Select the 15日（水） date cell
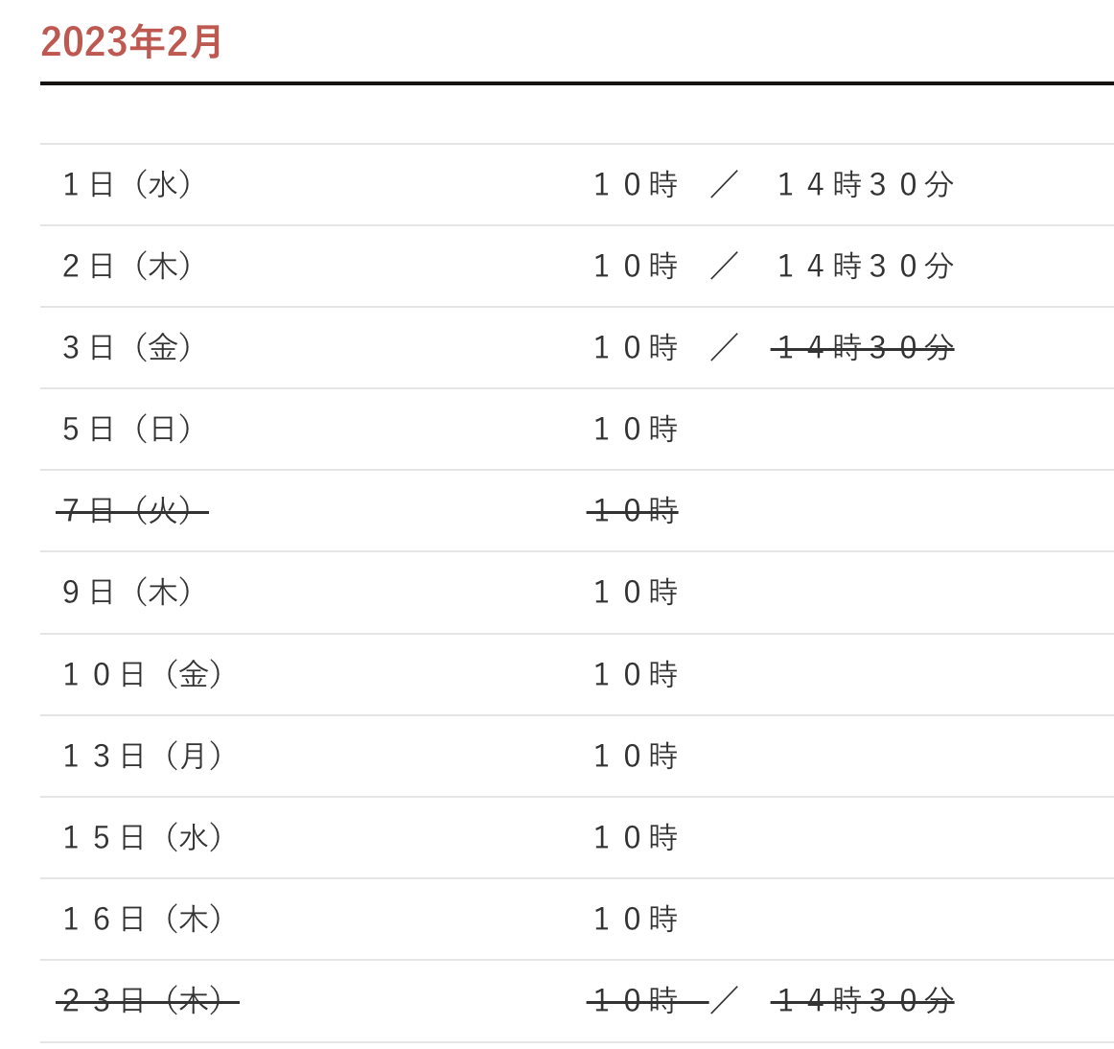The image size is (1114, 1049). coord(144,838)
